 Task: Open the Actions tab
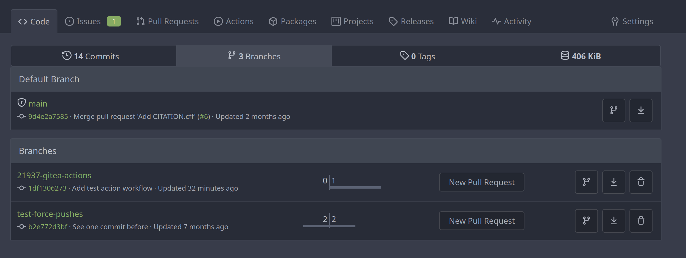(234, 21)
